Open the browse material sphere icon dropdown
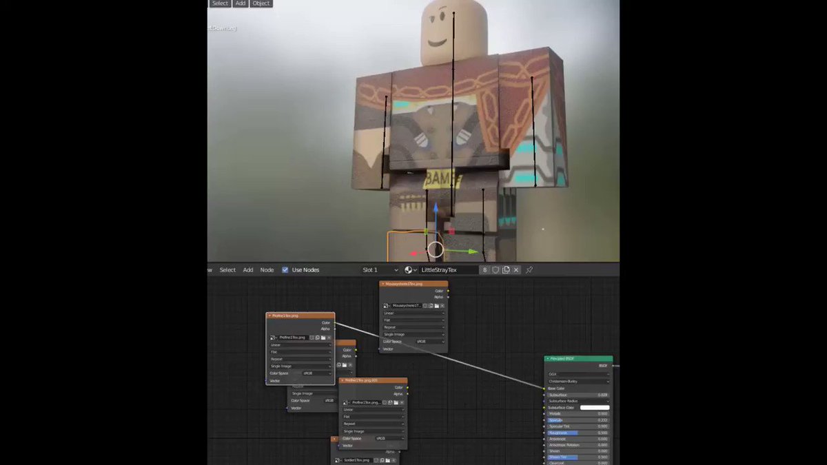Image resolution: width=827 pixels, height=465 pixels. (411, 270)
